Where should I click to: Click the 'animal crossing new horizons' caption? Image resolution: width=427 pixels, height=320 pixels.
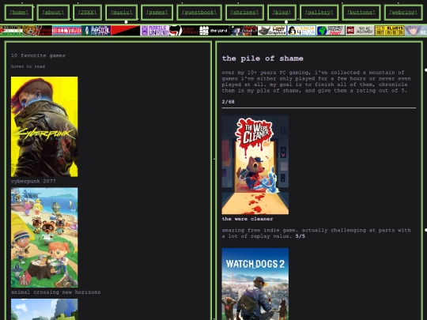coord(55,292)
